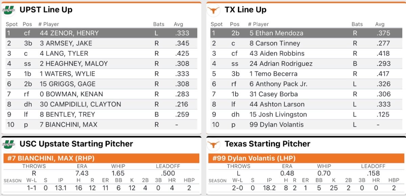Click the Longhorns logo in Texas Starting Pitcher panel
This screenshot has width=406, height=196.
213,144
